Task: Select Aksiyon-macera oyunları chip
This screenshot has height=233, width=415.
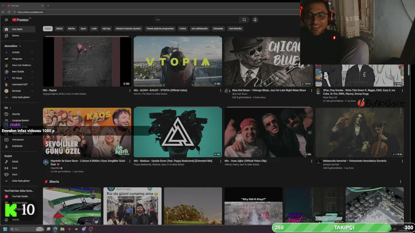Action: [128, 28]
